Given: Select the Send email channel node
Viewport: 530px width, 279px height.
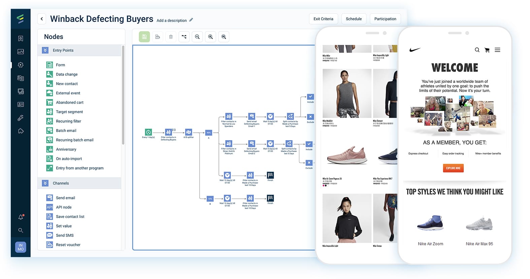Looking at the screenshot, I should pyautogui.click(x=61, y=198).
